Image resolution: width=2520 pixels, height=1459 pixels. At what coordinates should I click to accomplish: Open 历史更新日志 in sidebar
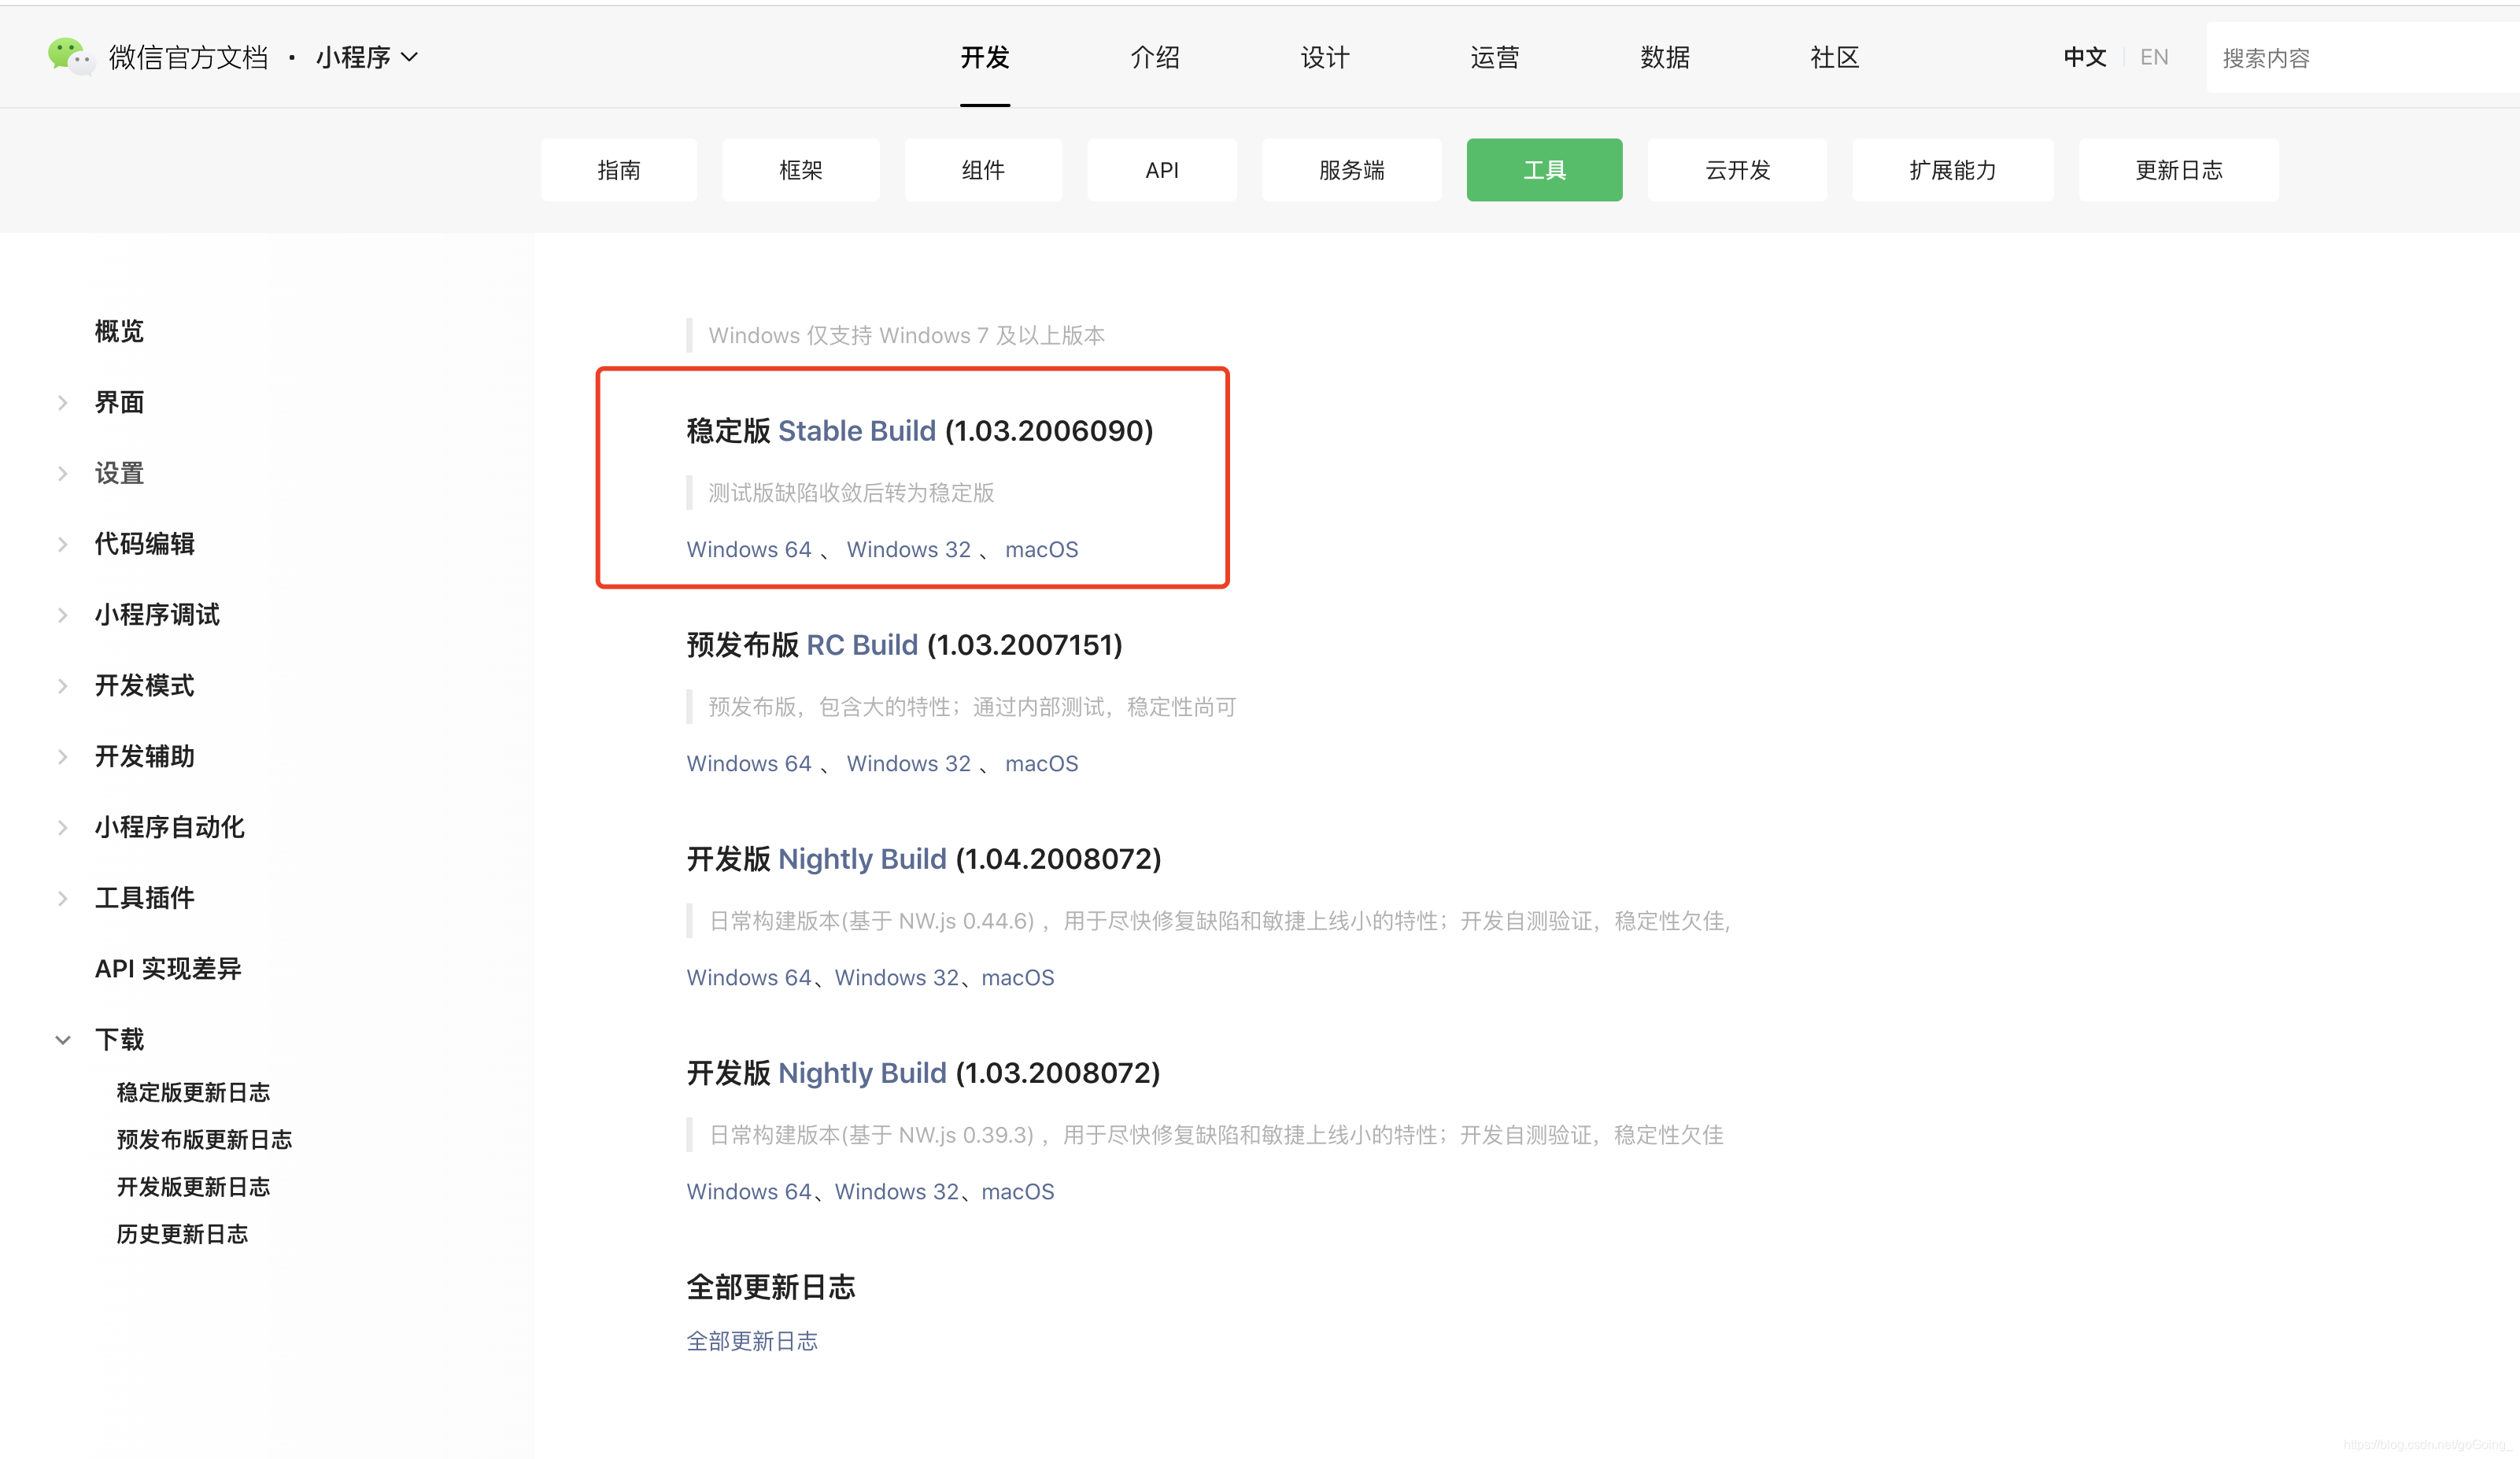click(x=182, y=1234)
